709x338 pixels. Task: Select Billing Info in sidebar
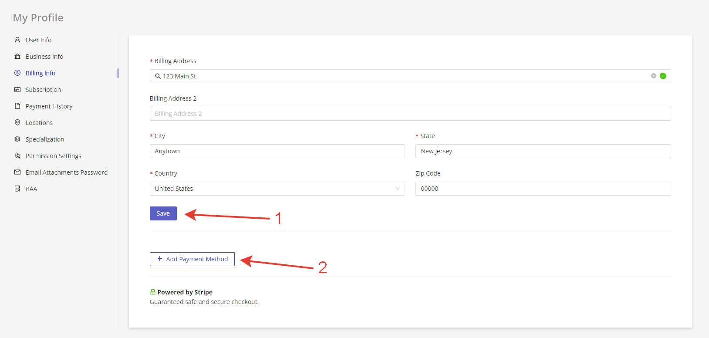(x=41, y=73)
